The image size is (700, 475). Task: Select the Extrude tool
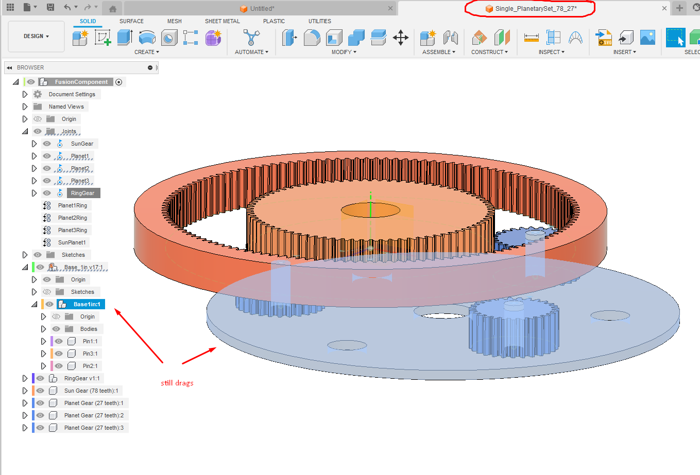pos(125,38)
